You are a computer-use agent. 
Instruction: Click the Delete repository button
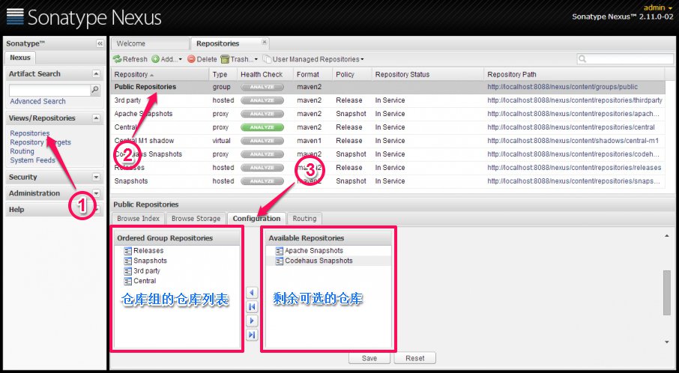(202, 59)
